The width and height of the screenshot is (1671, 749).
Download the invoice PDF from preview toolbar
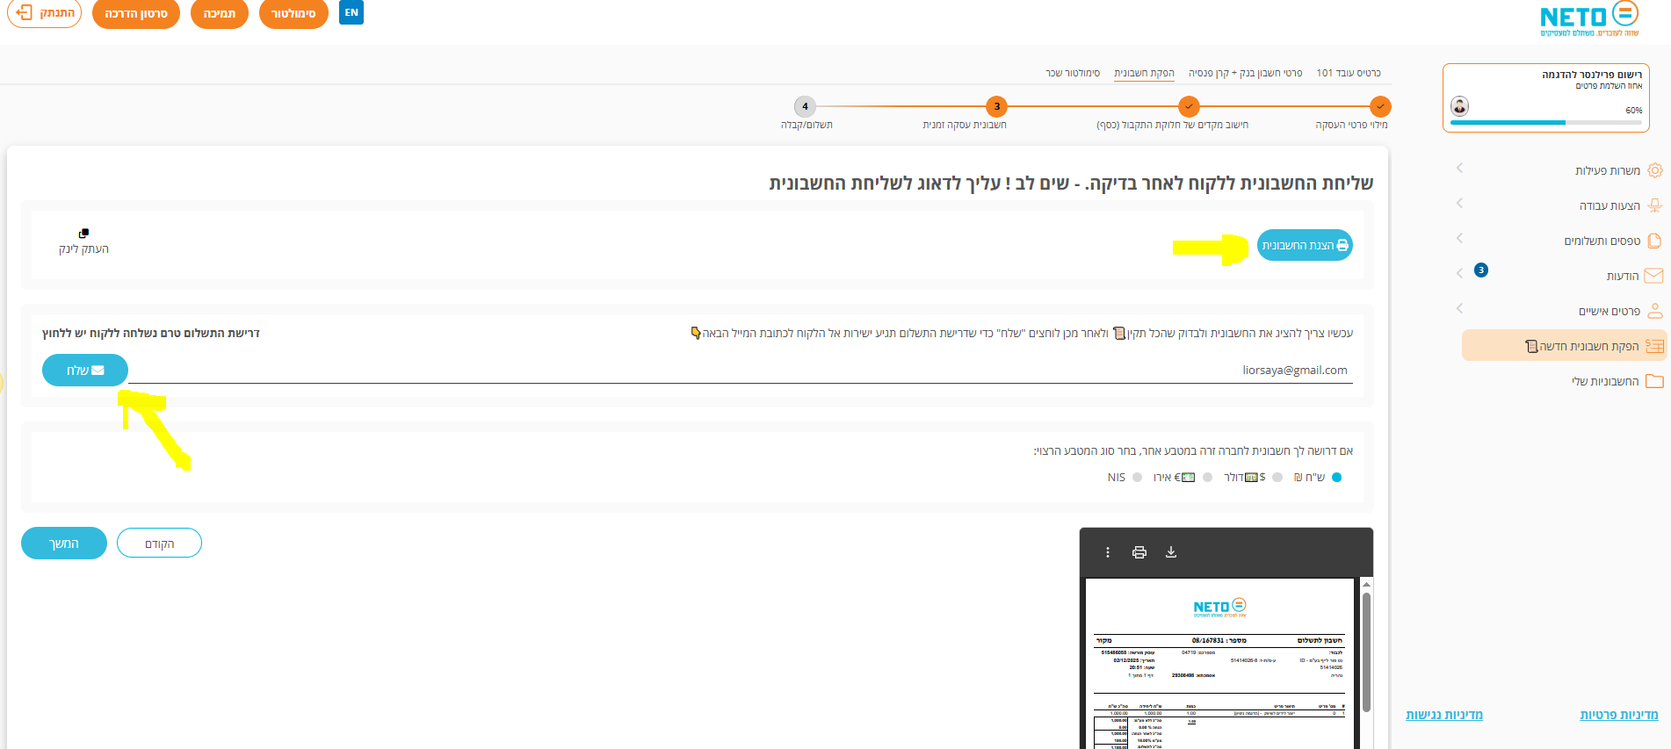click(x=1170, y=552)
